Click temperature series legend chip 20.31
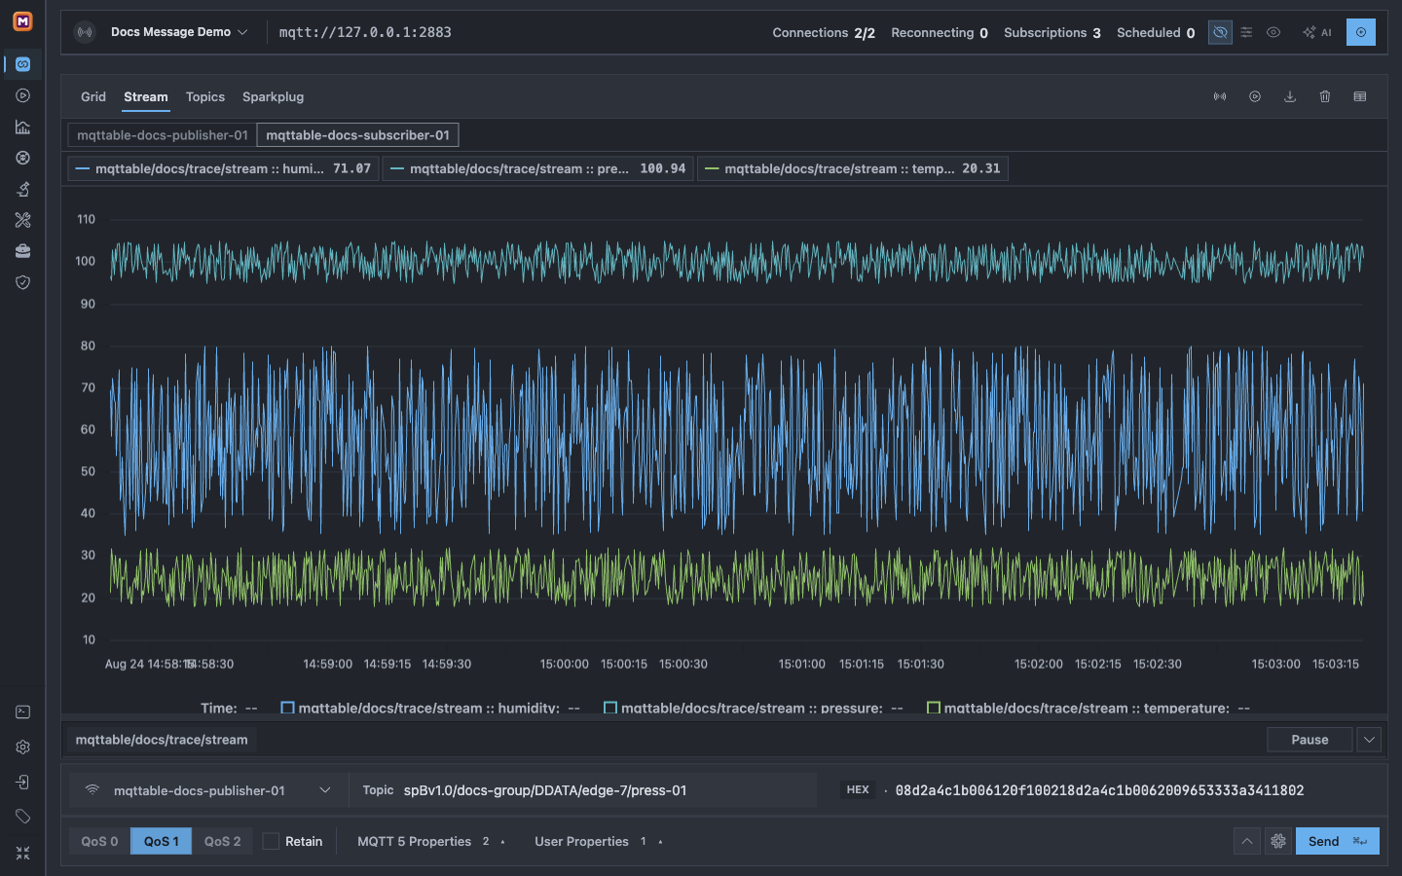This screenshot has height=876, width=1402. (x=853, y=168)
